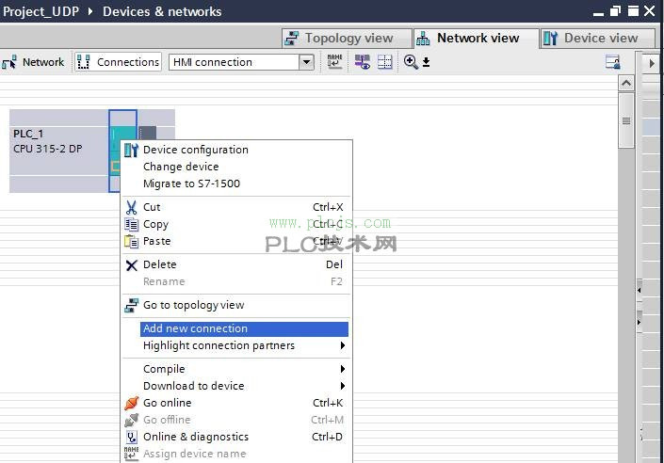Expand Highlight connection partners submenu
Image resolution: width=664 pixels, height=463 pixels.
[343, 345]
